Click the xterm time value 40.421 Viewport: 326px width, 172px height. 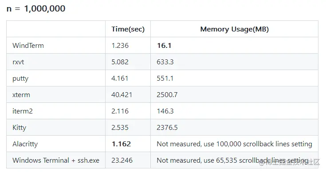[122, 95]
